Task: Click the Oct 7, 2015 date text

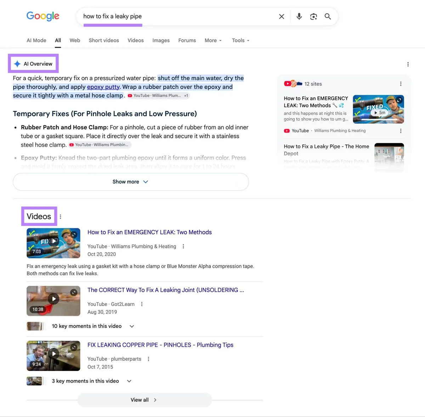Action: tap(100, 367)
